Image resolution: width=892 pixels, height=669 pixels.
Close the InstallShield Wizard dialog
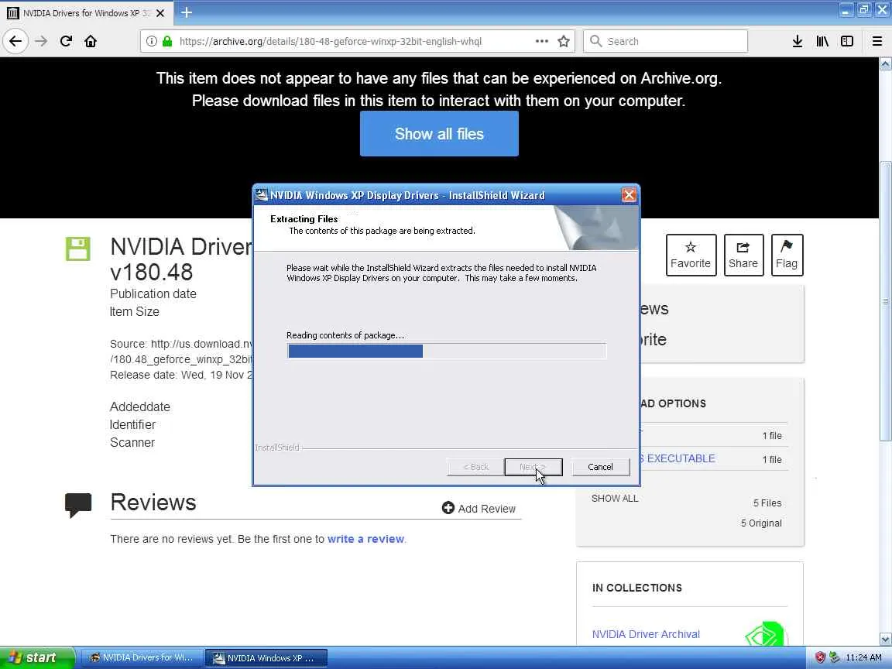[x=629, y=195]
